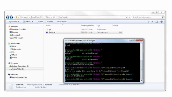This screenshot has width=172, height=97.
Task: Click the Git Bash icon in MINGW64 title bar
Action: 66,41
